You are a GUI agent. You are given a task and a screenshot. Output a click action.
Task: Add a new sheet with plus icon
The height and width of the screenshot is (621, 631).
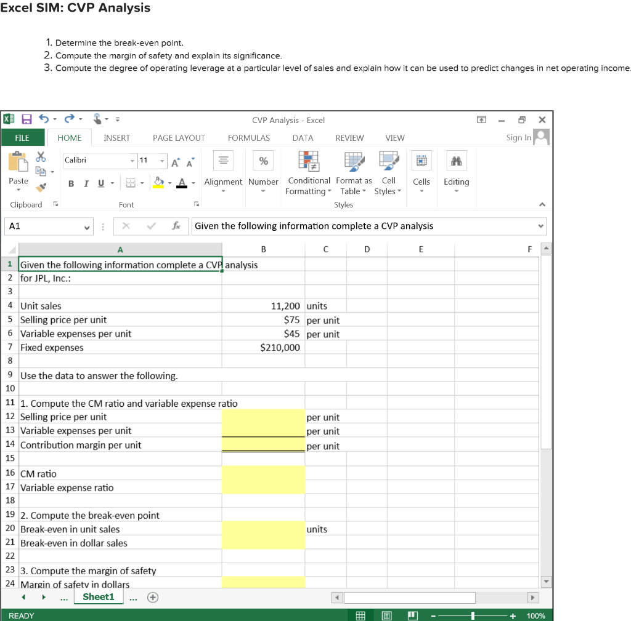pos(153,597)
